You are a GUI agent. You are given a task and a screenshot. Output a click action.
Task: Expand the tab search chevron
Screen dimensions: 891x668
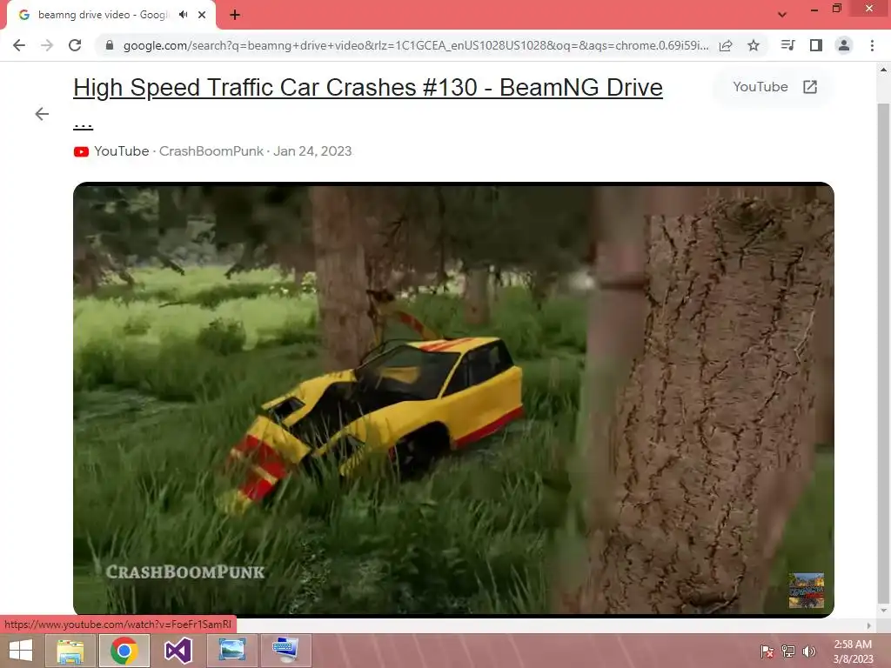(782, 15)
